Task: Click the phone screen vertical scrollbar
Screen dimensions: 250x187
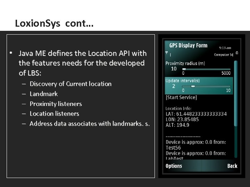Action: (236, 109)
